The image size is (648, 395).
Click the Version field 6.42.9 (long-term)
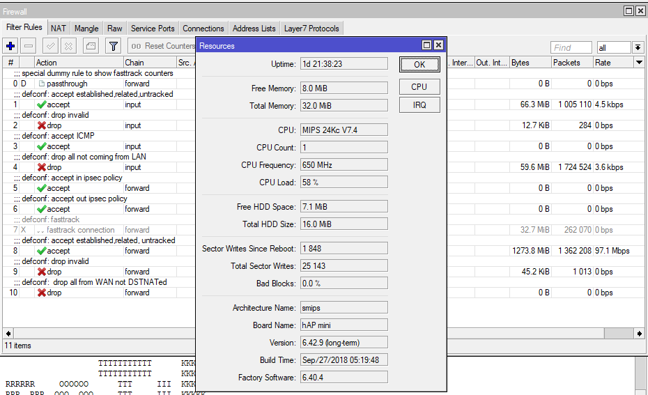(x=344, y=343)
